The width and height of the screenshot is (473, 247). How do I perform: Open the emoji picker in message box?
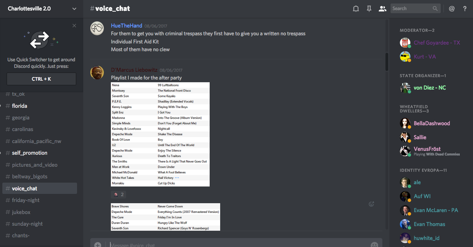point(374,245)
